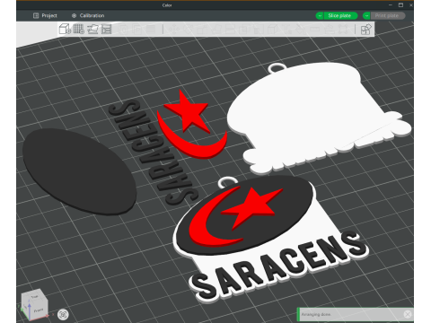Click the Arranging done status text
The width and height of the screenshot is (431, 323).
point(316,314)
